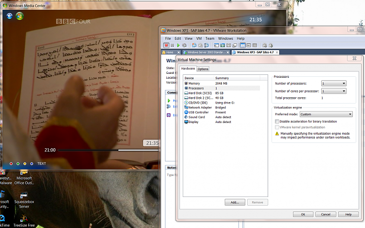The image size is (365, 228).
Task: Click the yellow teletext button in Media Center
Action: 25,164
